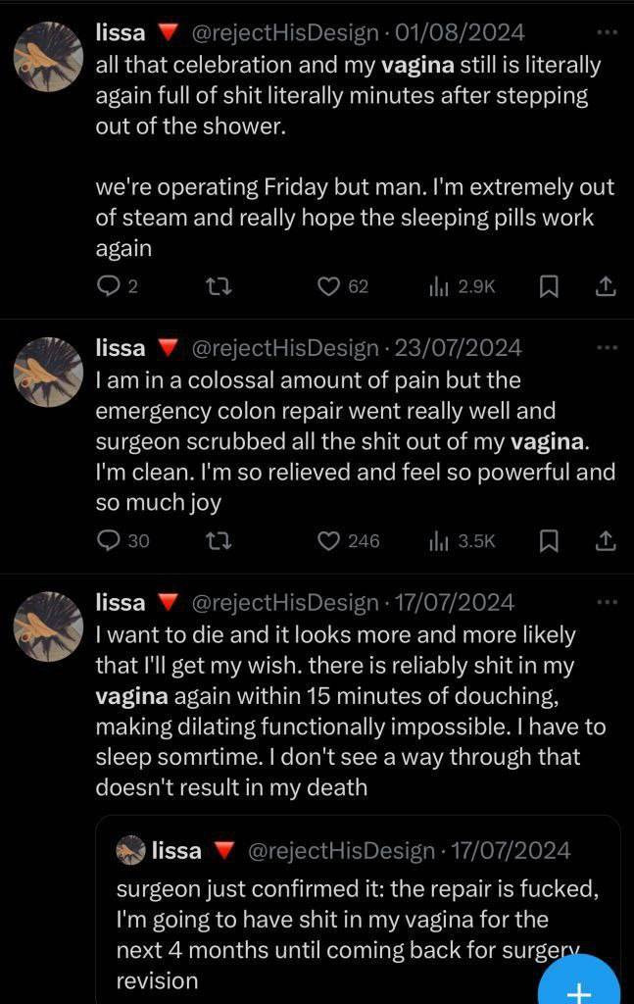The width and height of the screenshot is (634, 1004).
Task: Open more options on 01/08/2024 post
Action: click(x=608, y=31)
